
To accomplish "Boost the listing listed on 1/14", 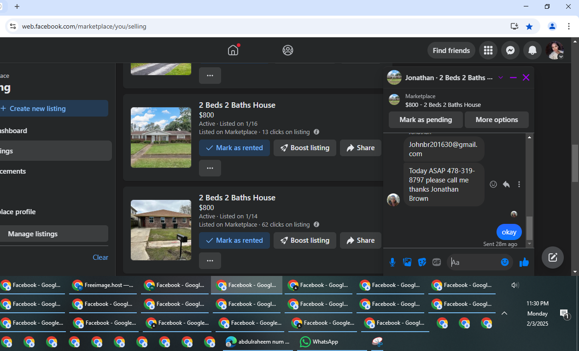I will point(305,240).
